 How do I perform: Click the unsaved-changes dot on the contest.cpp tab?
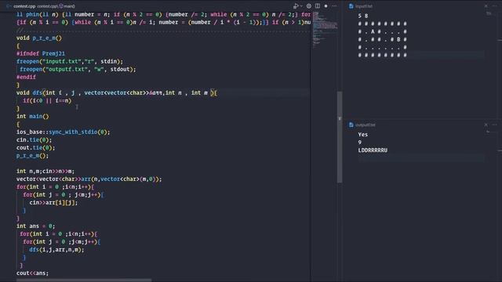[x=326, y=6]
